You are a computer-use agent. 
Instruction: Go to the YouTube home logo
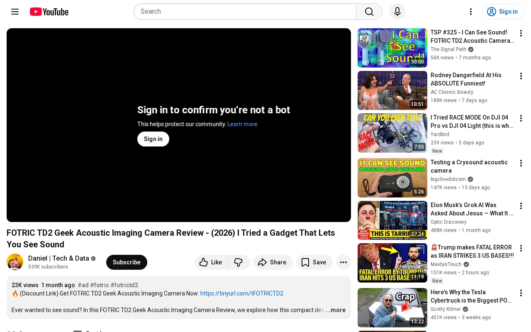[49, 12]
